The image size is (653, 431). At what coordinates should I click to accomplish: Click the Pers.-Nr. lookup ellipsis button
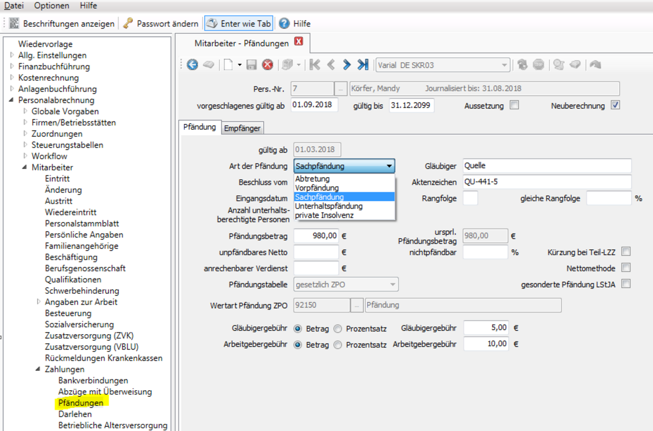click(341, 89)
